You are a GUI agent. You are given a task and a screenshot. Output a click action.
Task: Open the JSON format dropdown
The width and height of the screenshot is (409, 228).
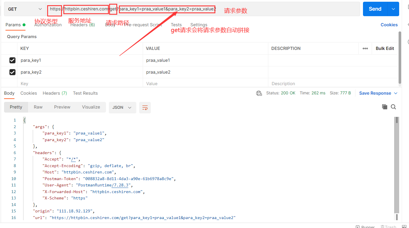[x=122, y=107]
